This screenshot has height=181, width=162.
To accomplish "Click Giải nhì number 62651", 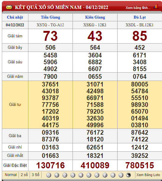I will point(95,147).
